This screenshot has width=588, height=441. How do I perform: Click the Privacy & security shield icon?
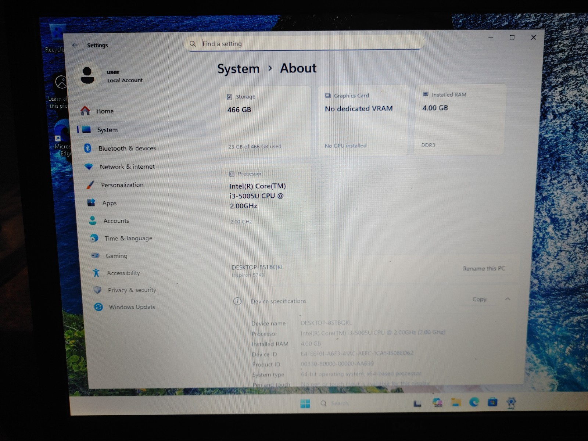pos(97,290)
